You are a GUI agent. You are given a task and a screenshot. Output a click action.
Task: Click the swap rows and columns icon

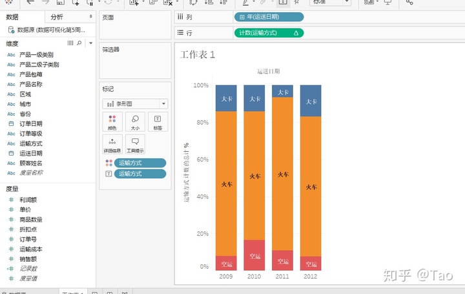click(193, 2)
